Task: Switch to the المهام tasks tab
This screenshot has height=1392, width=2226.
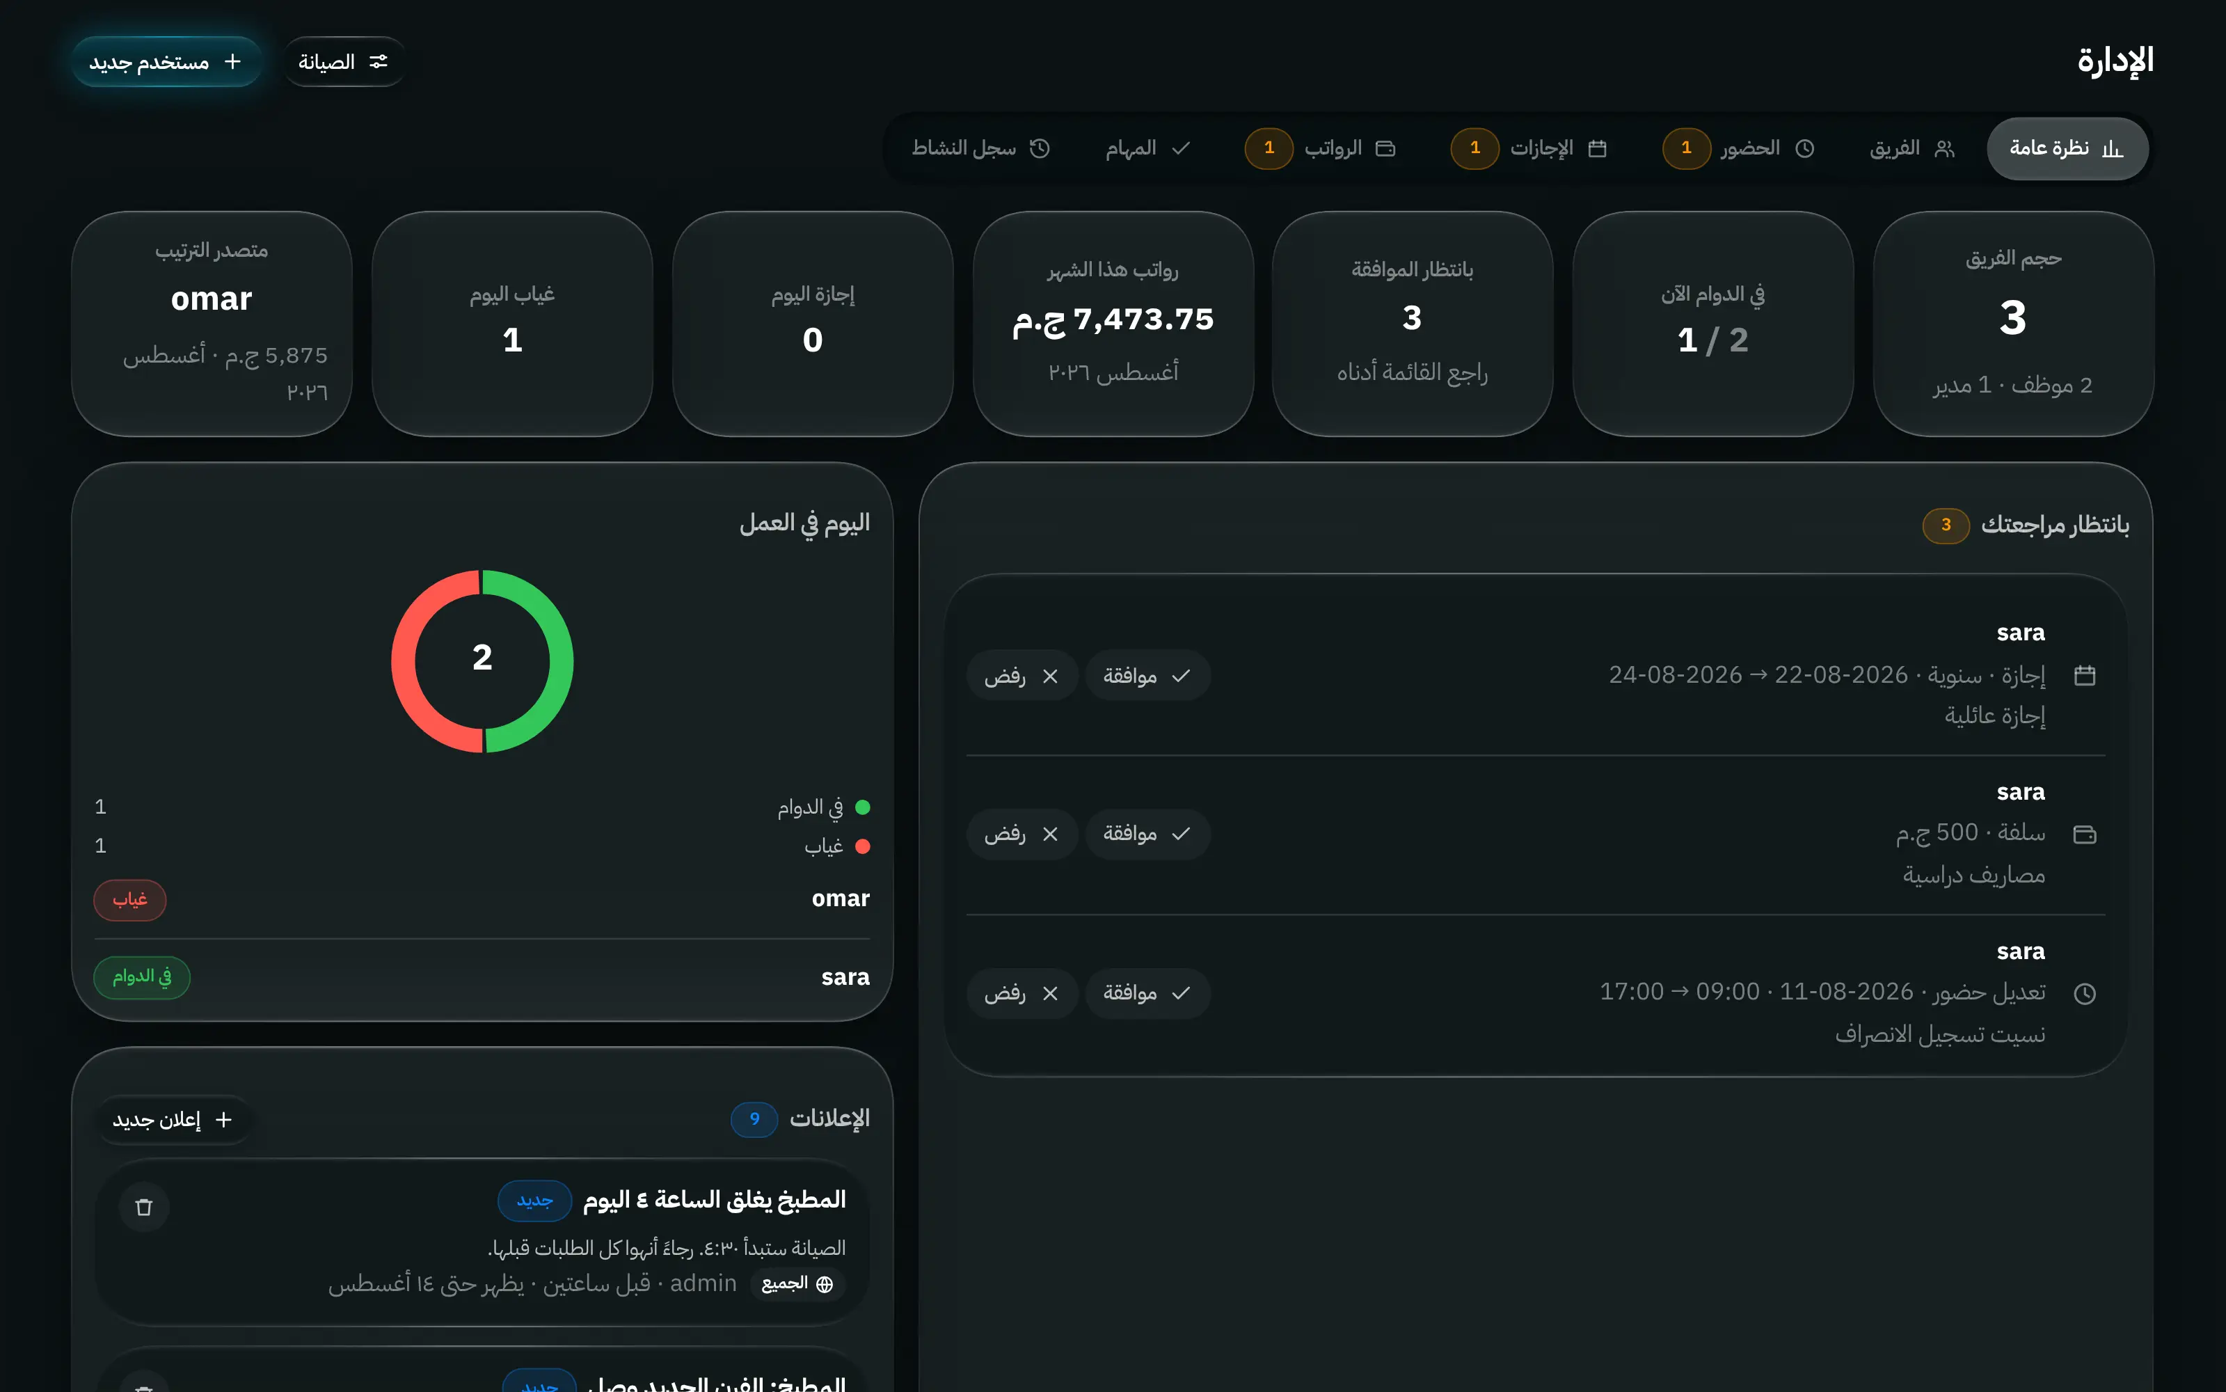Action: point(1147,148)
